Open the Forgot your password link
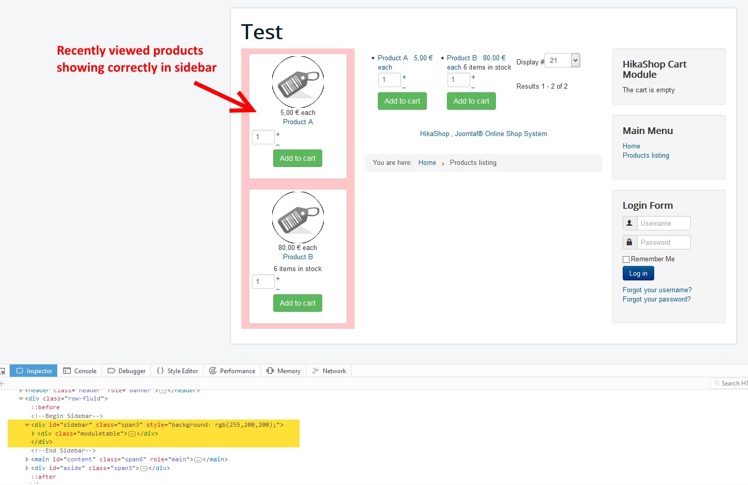Screen dimensions: 748x485 (656, 299)
